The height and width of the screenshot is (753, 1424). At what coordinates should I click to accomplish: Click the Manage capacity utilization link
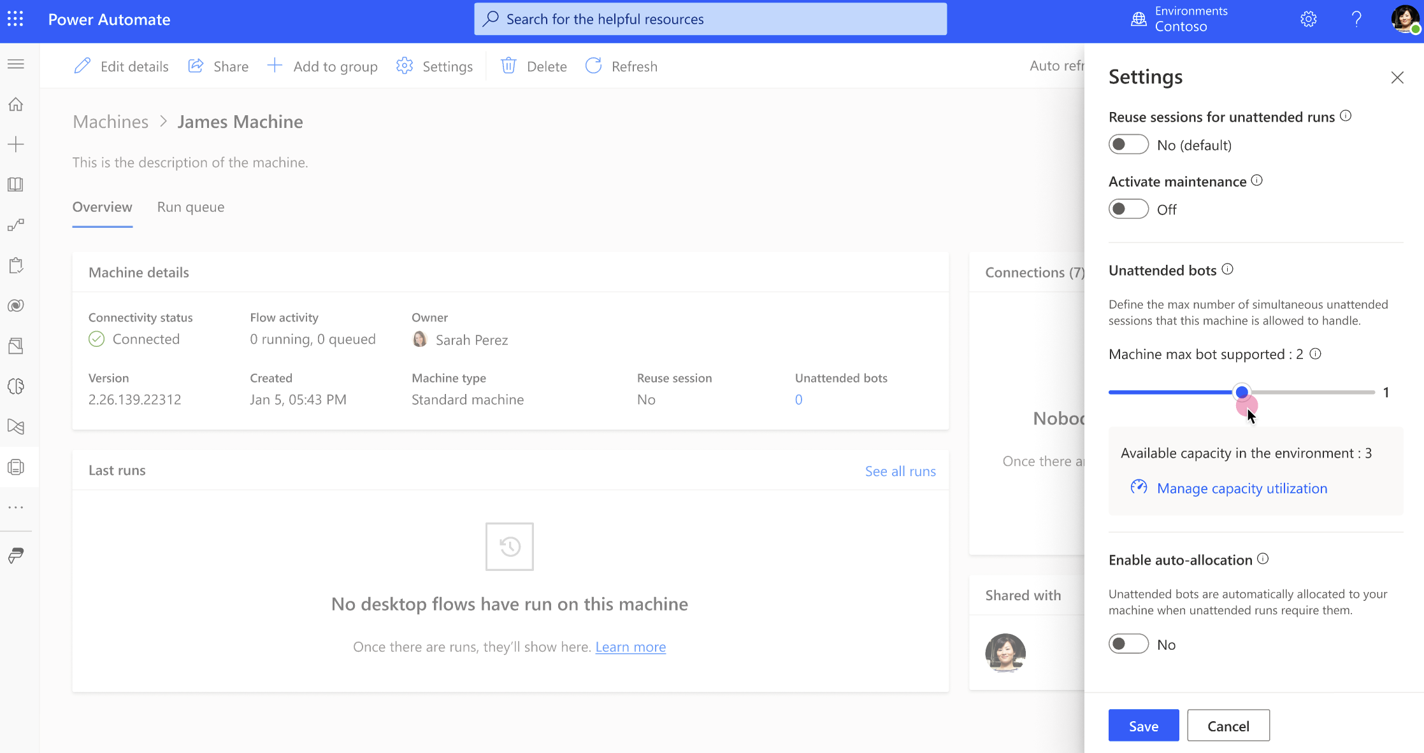click(1242, 488)
